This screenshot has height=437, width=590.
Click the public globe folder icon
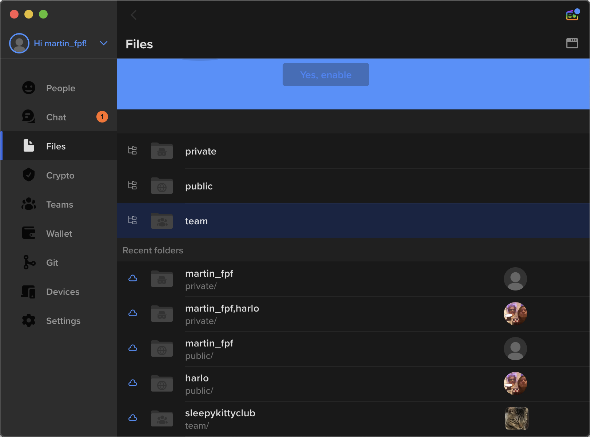tap(162, 185)
